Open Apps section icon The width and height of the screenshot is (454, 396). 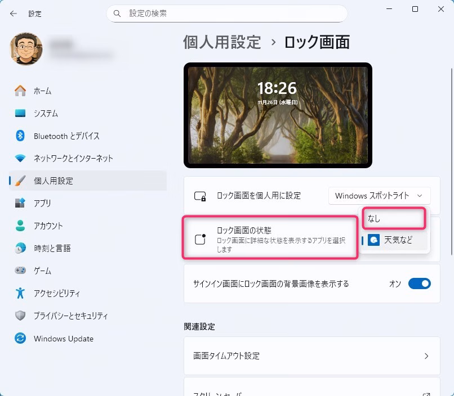click(x=20, y=203)
